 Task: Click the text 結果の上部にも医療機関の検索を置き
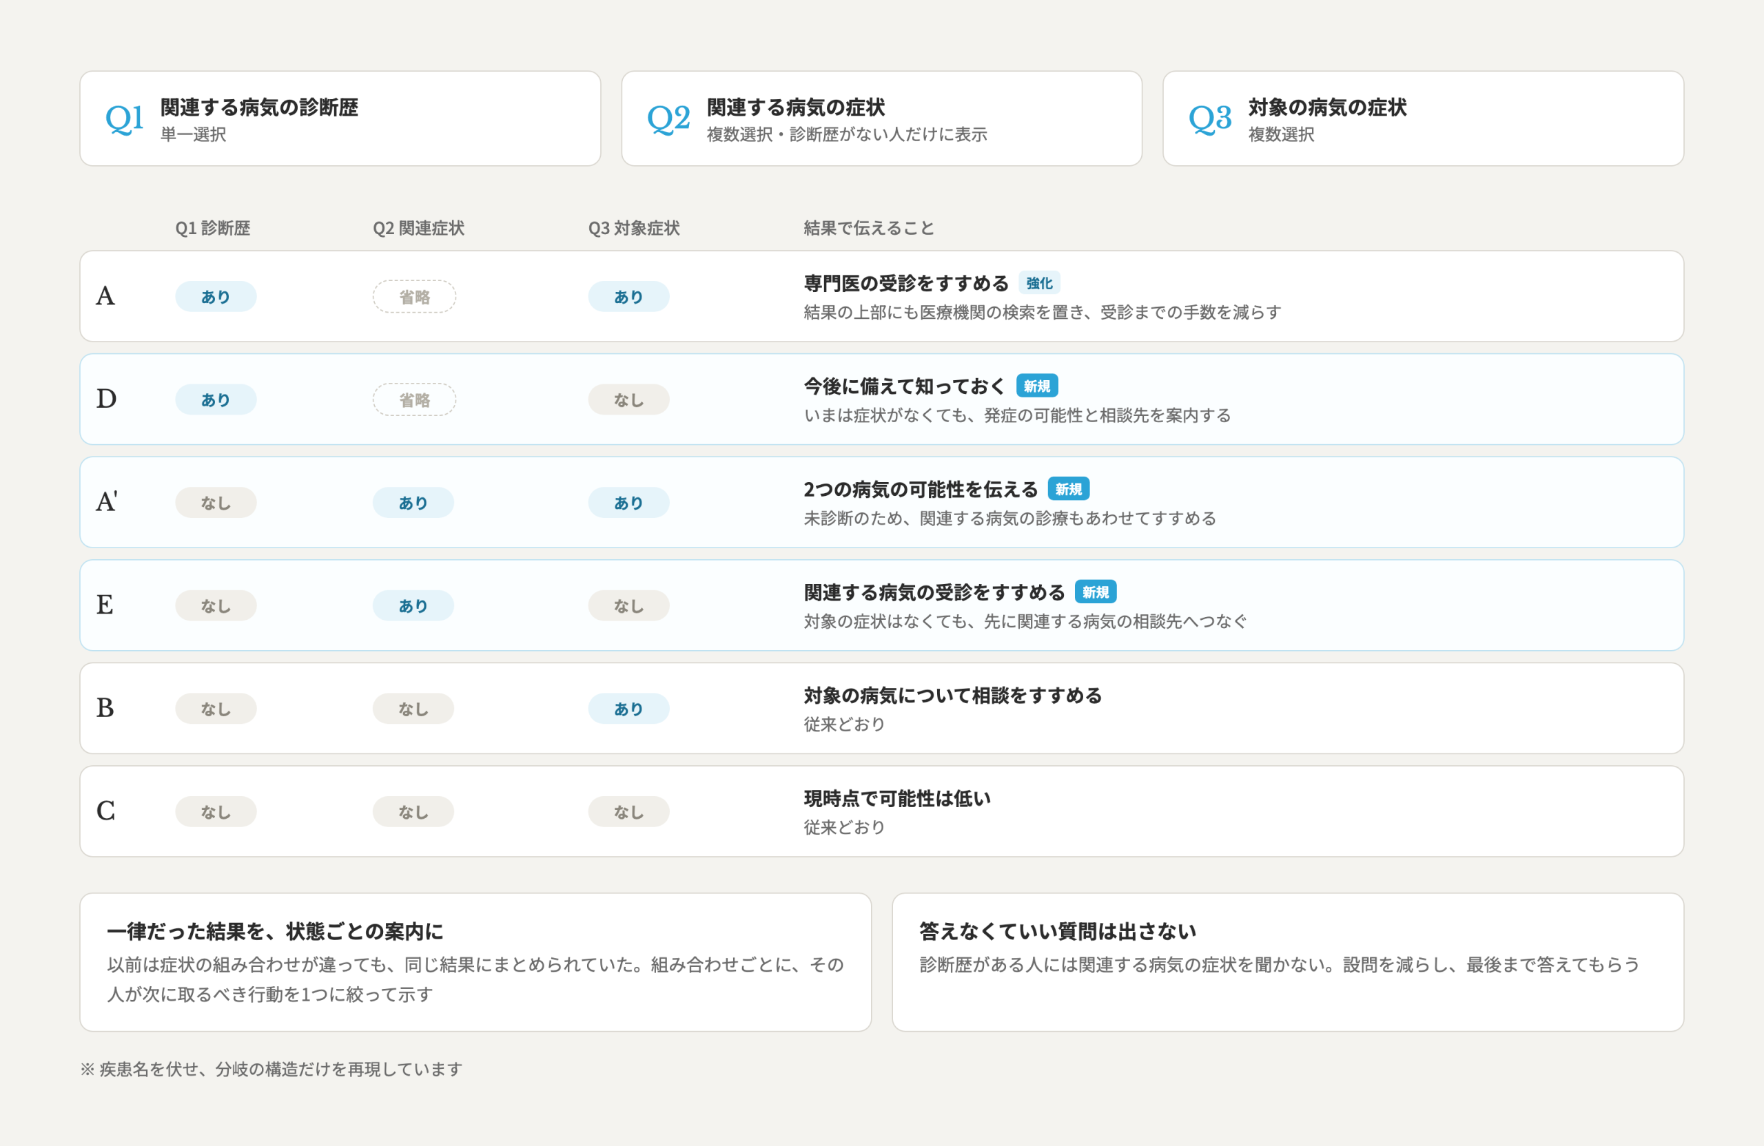[942, 312]
